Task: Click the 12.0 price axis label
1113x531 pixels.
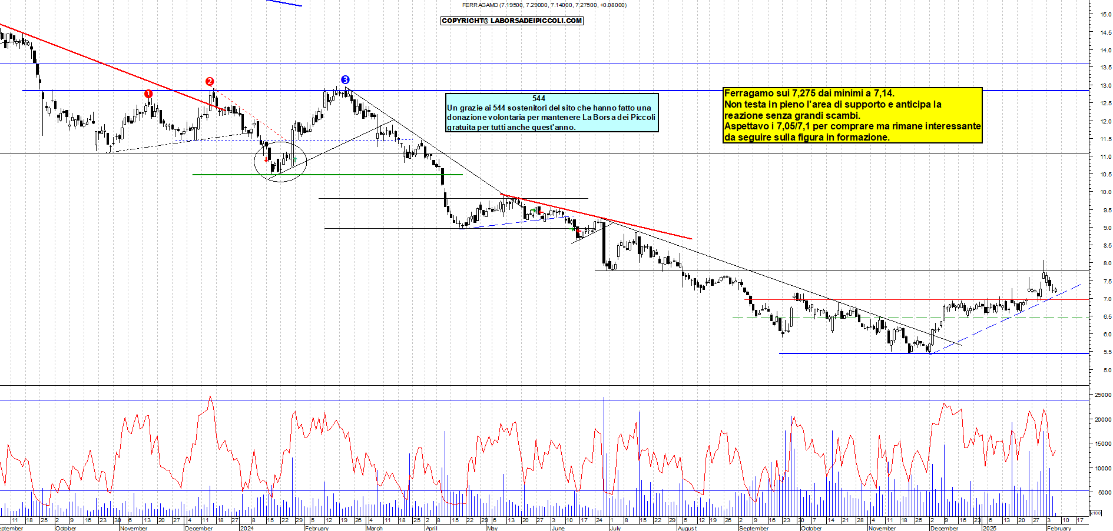Action: click(x=1105, y=122)
